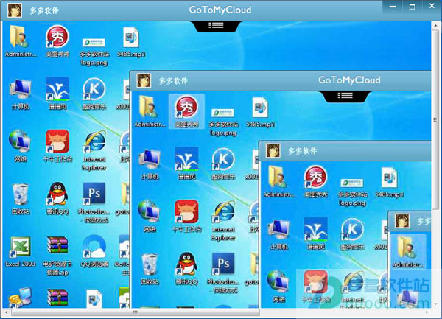Select the 5485.mp3 file on the outermost desktop

point(131,42)
